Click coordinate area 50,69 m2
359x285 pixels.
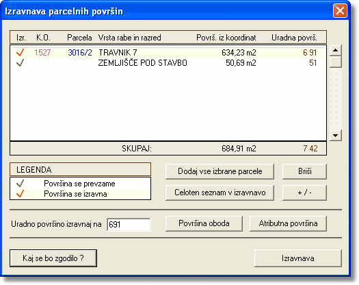click(241, 63)
